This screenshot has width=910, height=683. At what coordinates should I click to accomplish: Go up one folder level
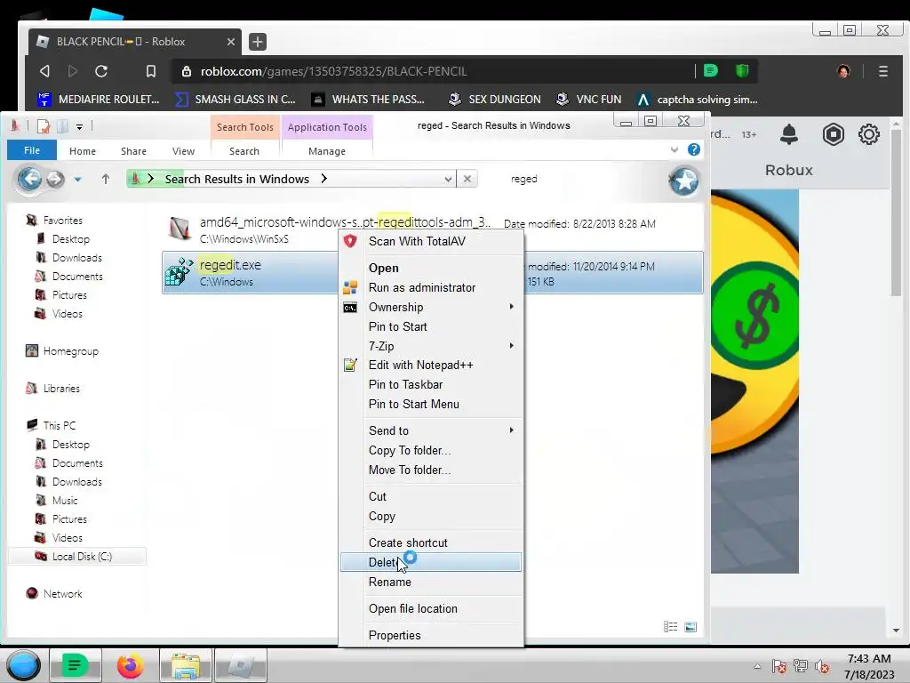pos(106,179)
